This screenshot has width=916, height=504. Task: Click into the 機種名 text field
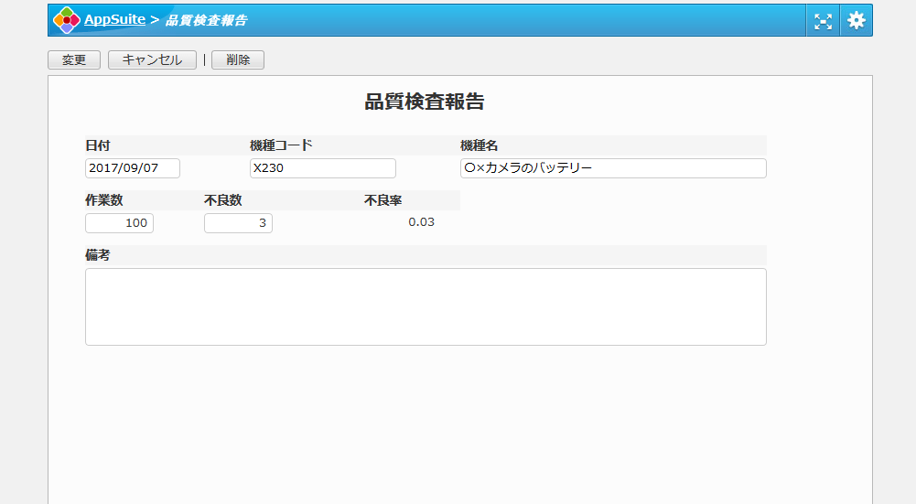612,168
